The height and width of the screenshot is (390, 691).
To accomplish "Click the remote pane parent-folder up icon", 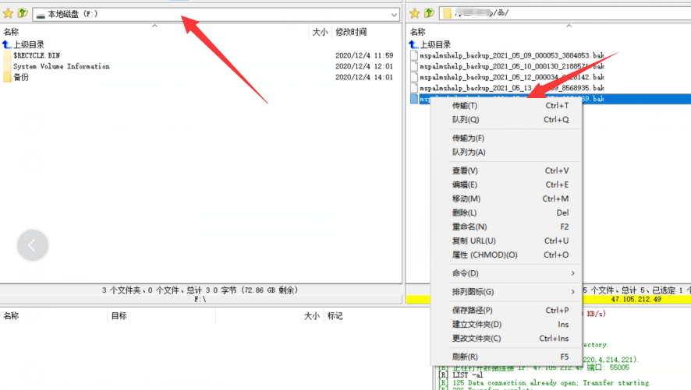I will (429, 14).
